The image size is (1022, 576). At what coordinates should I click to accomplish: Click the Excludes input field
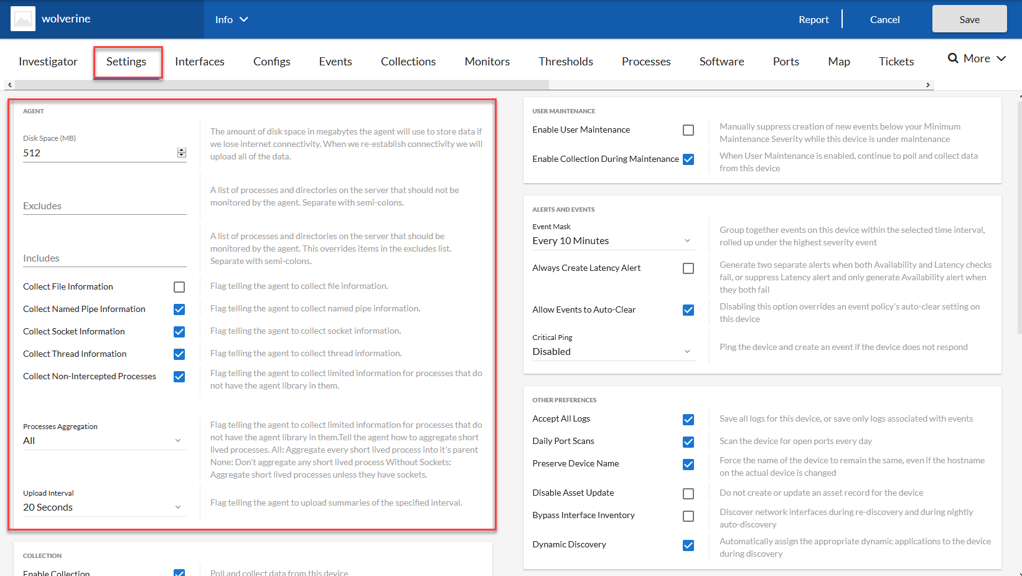tap(104, 206)
